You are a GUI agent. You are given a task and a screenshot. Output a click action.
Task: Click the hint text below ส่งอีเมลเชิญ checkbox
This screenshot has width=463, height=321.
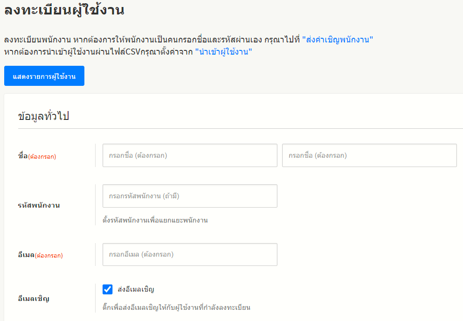[176, 307]
